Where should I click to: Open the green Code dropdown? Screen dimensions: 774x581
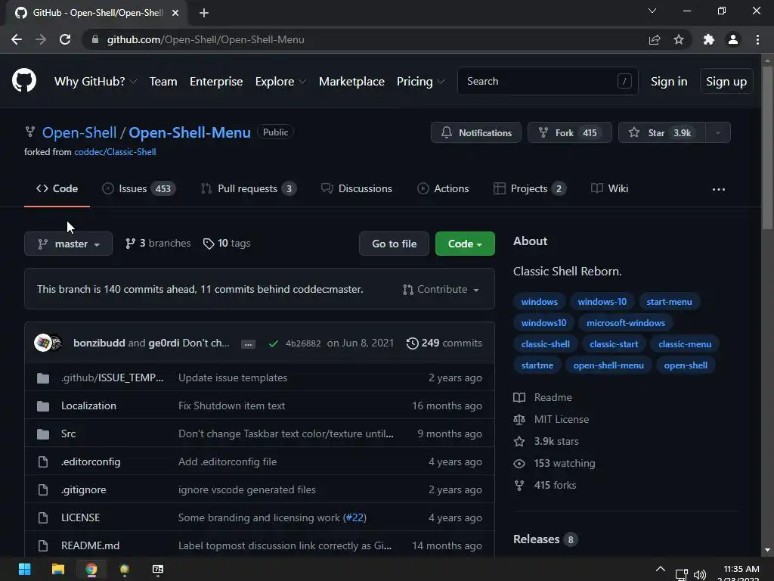pyautogui.click(x=465, y=244)
